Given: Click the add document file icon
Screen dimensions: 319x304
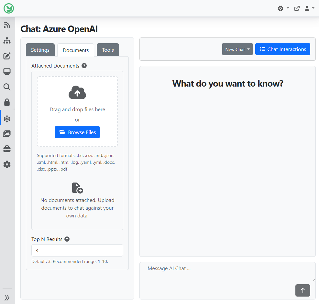Looking at the screenshot, I should click(x=78, y=188).
